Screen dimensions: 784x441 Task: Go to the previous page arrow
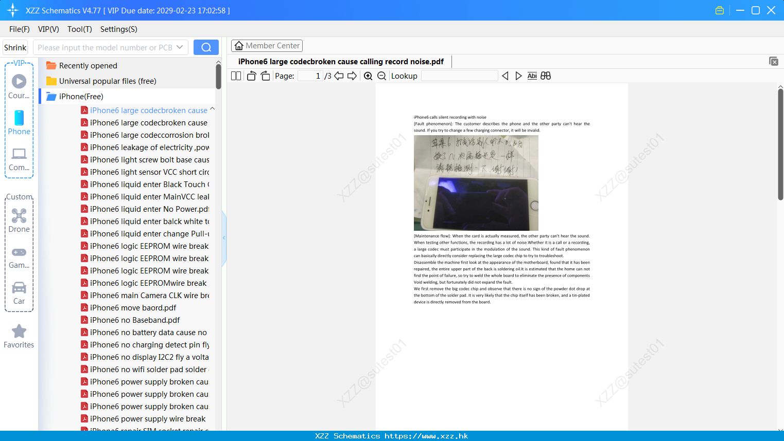point(339,76)
